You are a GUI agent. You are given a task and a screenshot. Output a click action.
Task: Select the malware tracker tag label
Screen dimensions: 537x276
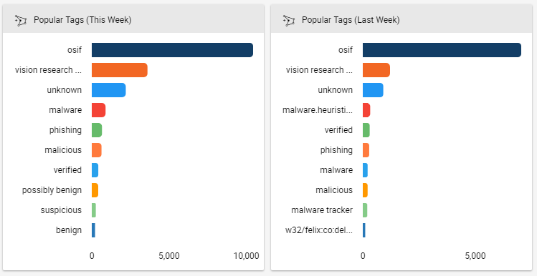[322, 210]
